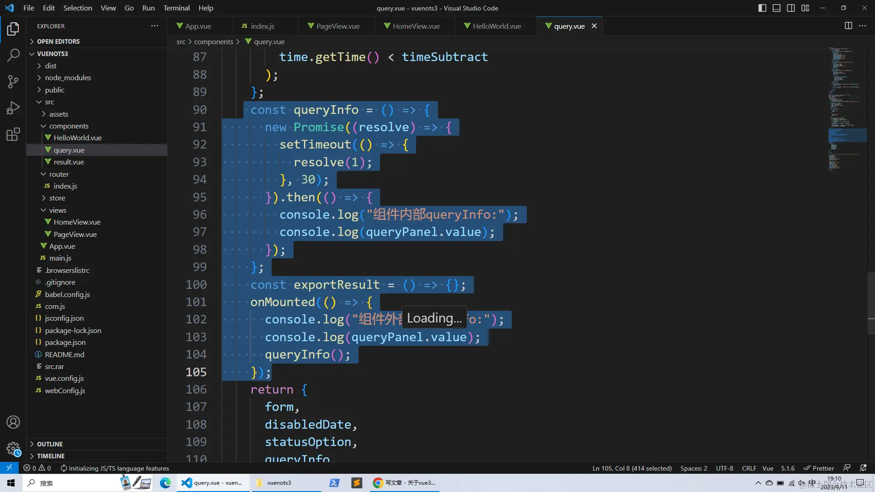Expand the node_modules folder
Screen dimensions: 875x492
[x=67, y=78]
